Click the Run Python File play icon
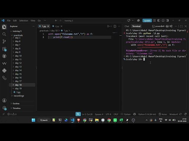 point(108,26)
